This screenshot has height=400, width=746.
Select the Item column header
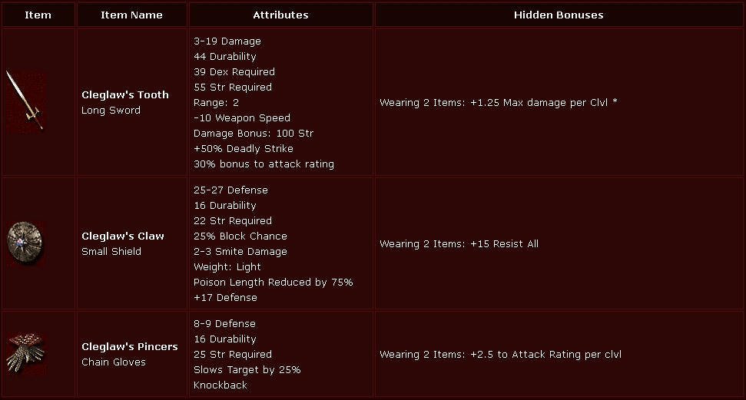pyautogui.click(x=38, y=15)
